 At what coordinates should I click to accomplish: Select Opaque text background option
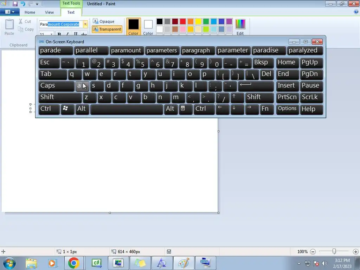(x=104, y=21)
